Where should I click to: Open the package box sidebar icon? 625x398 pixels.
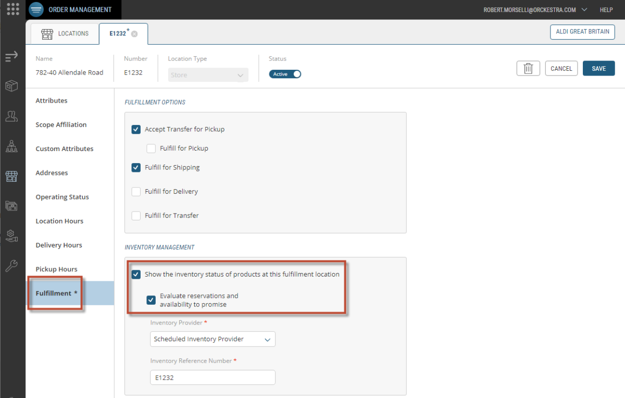(11, 86)
